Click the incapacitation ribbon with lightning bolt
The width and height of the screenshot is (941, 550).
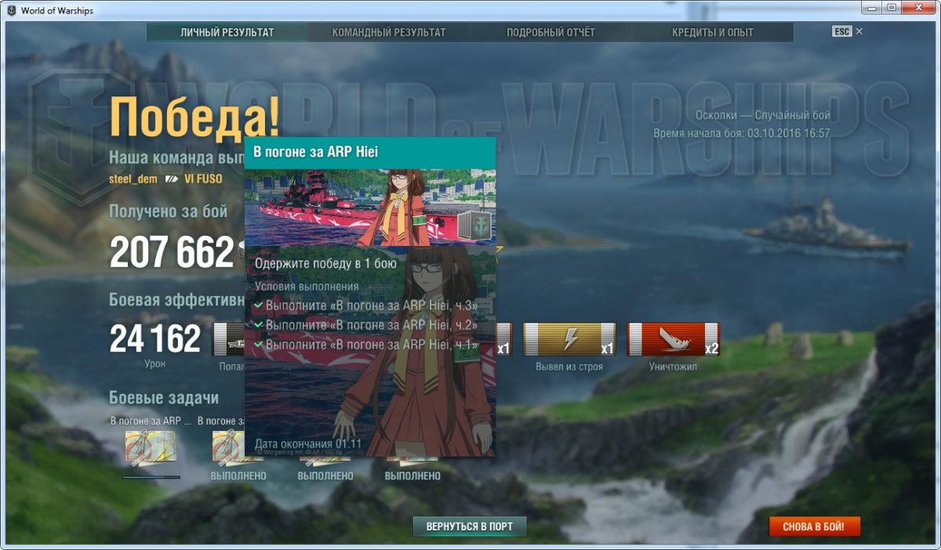pos(569,339)
